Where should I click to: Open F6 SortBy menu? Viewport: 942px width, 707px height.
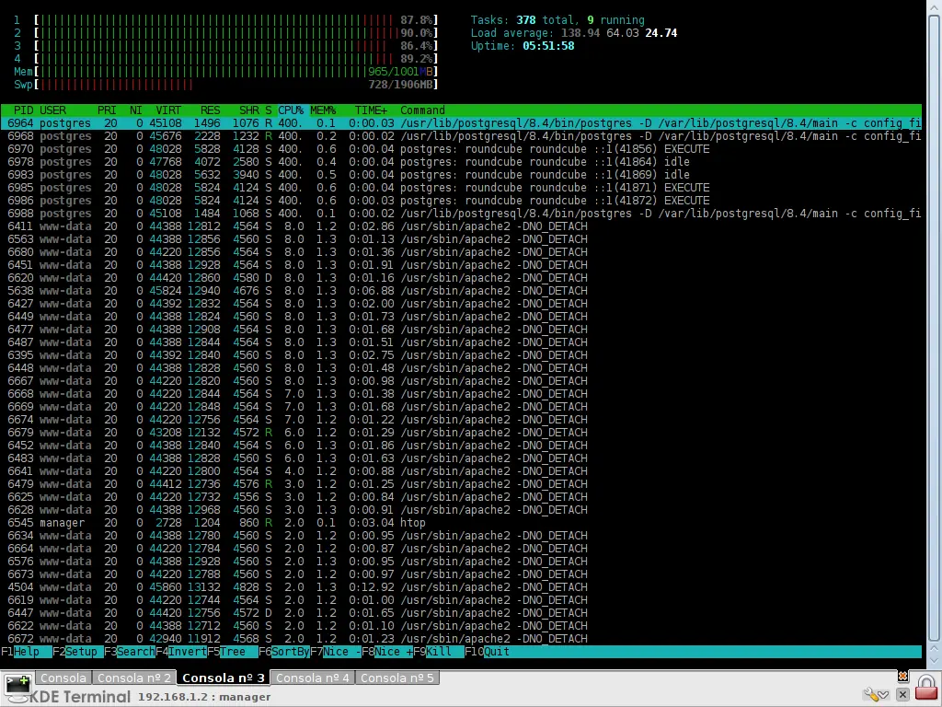click(x=284, y=652)
